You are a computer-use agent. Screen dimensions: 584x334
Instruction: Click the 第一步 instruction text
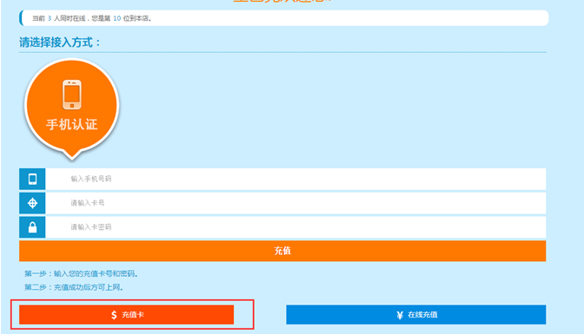point(82,274)
